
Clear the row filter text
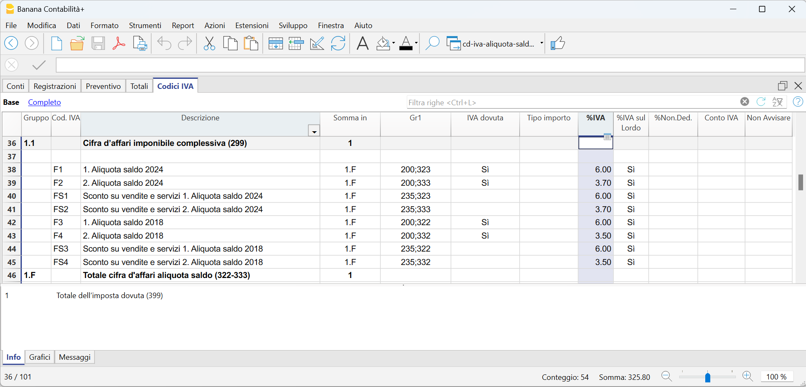pyautogui.click(x=745, y=102)
